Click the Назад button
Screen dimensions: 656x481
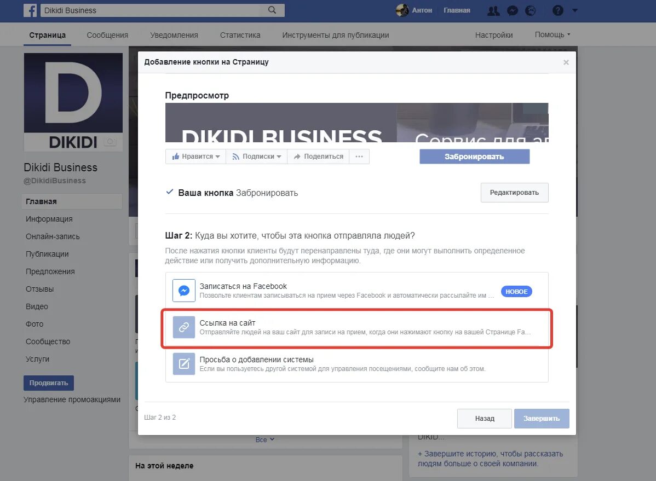click(485, 418)
